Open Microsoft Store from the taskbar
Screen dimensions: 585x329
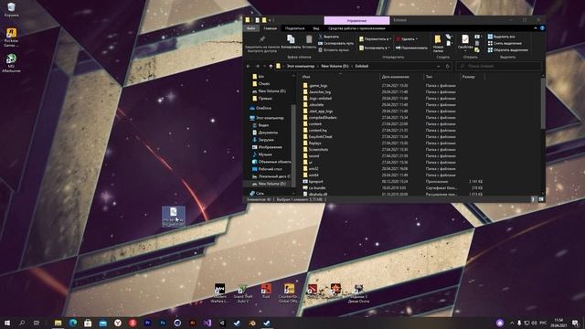[88, 323]
